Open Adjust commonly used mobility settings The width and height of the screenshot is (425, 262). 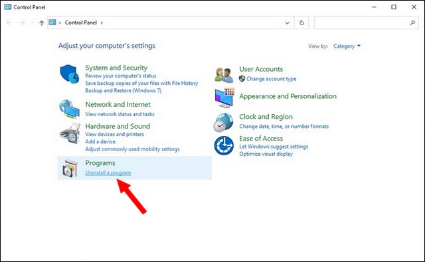click(132, 149)
